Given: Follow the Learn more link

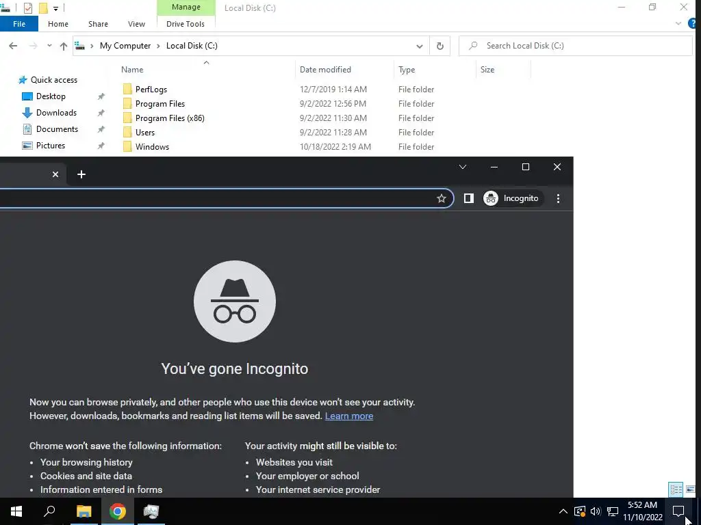Looking at the screenshot, I should pyautogui.click(x=348, y=416).
